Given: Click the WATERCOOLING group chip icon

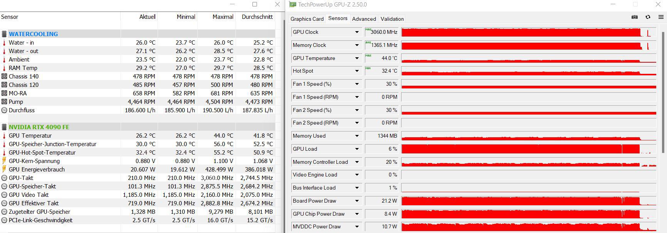Looking at the screenshot, I should (x=4, y=34).
